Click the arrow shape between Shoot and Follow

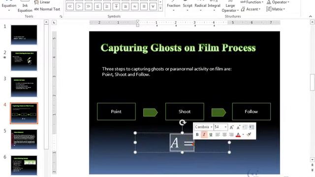tap(219, 113)
